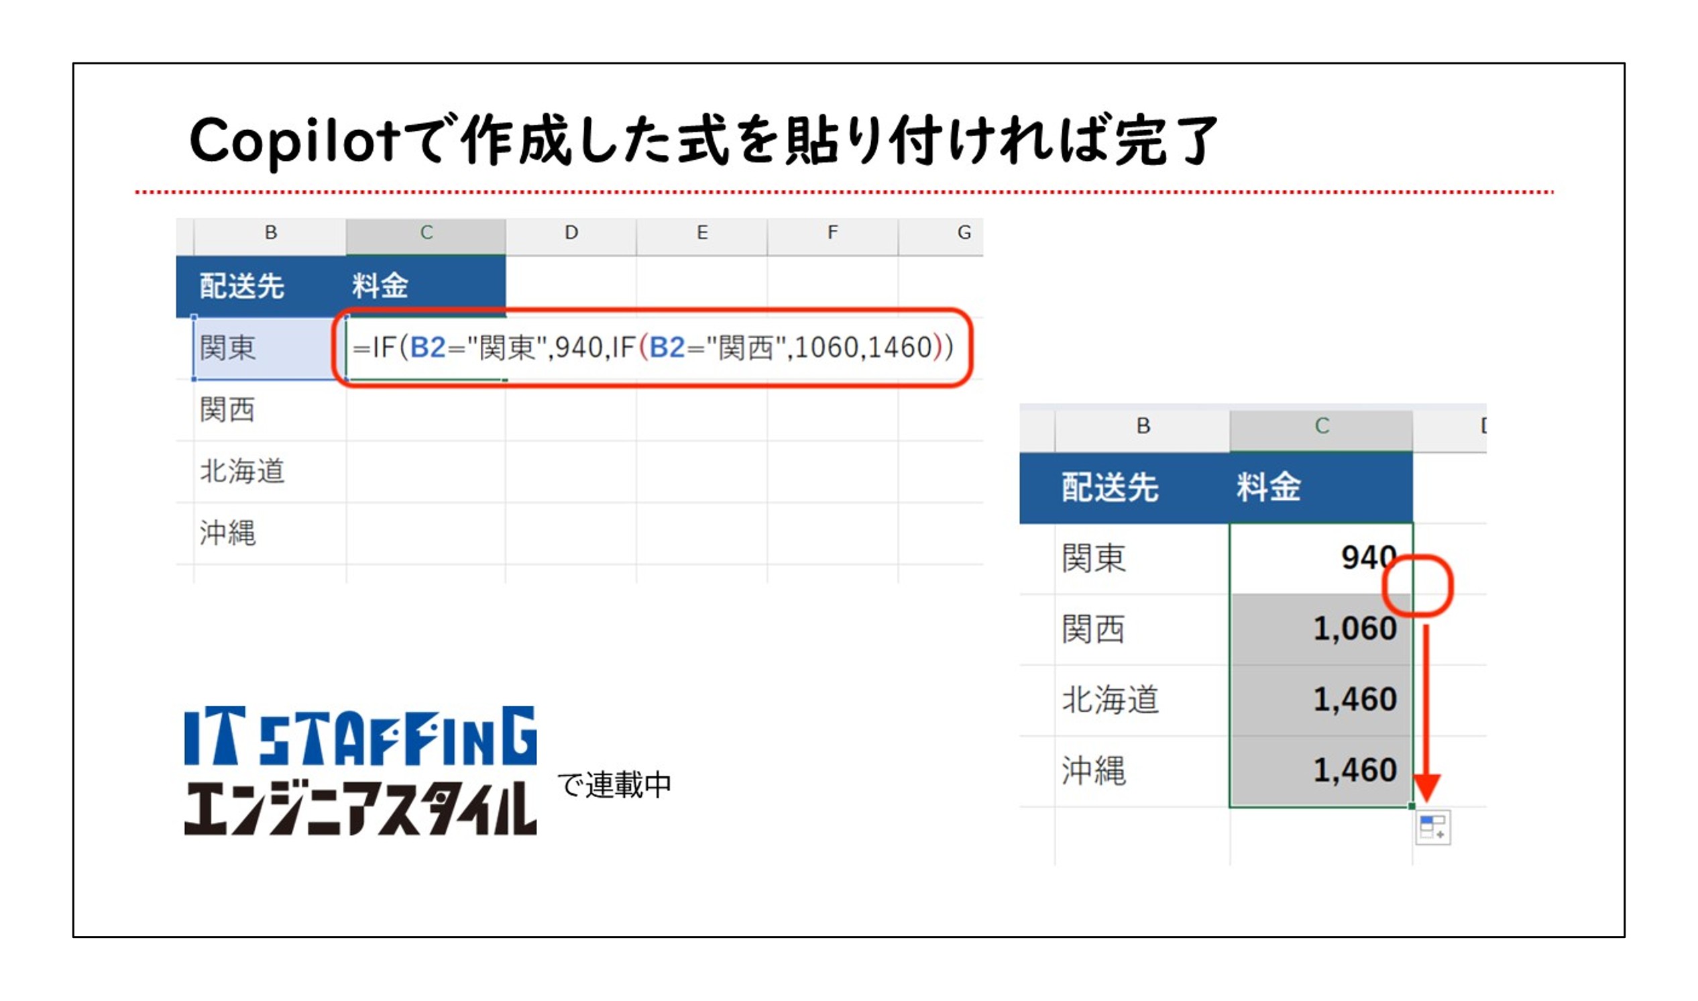Select column F header in left sheet
The image size is (1698, 1001).
click(x=832, y=233)
